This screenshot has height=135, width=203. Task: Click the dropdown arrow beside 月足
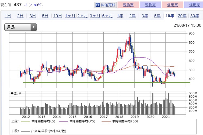pos(34,27)
